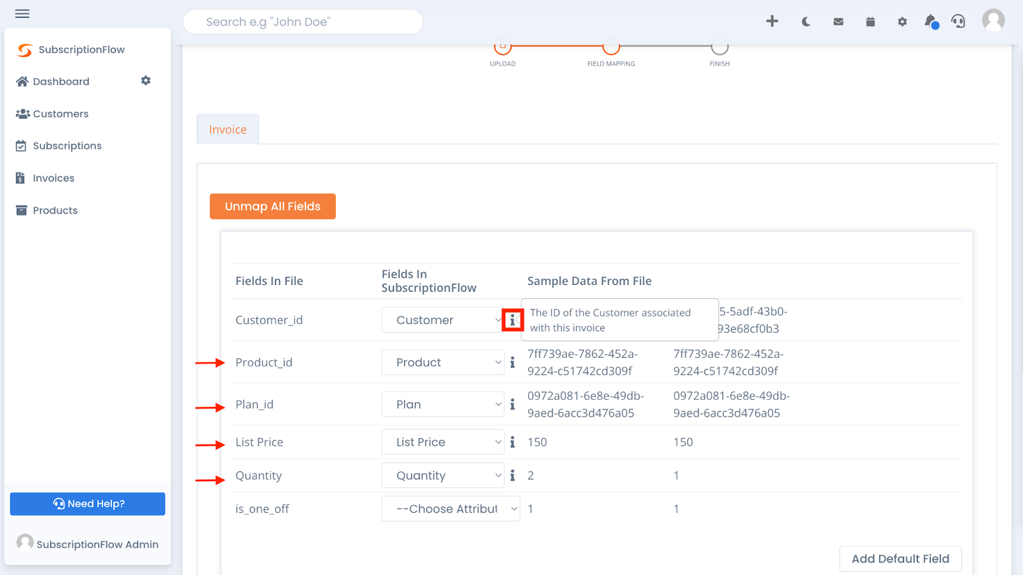Click the Quantity field name in file column
Screen dimensions: 1023x575
click(258, 475)
